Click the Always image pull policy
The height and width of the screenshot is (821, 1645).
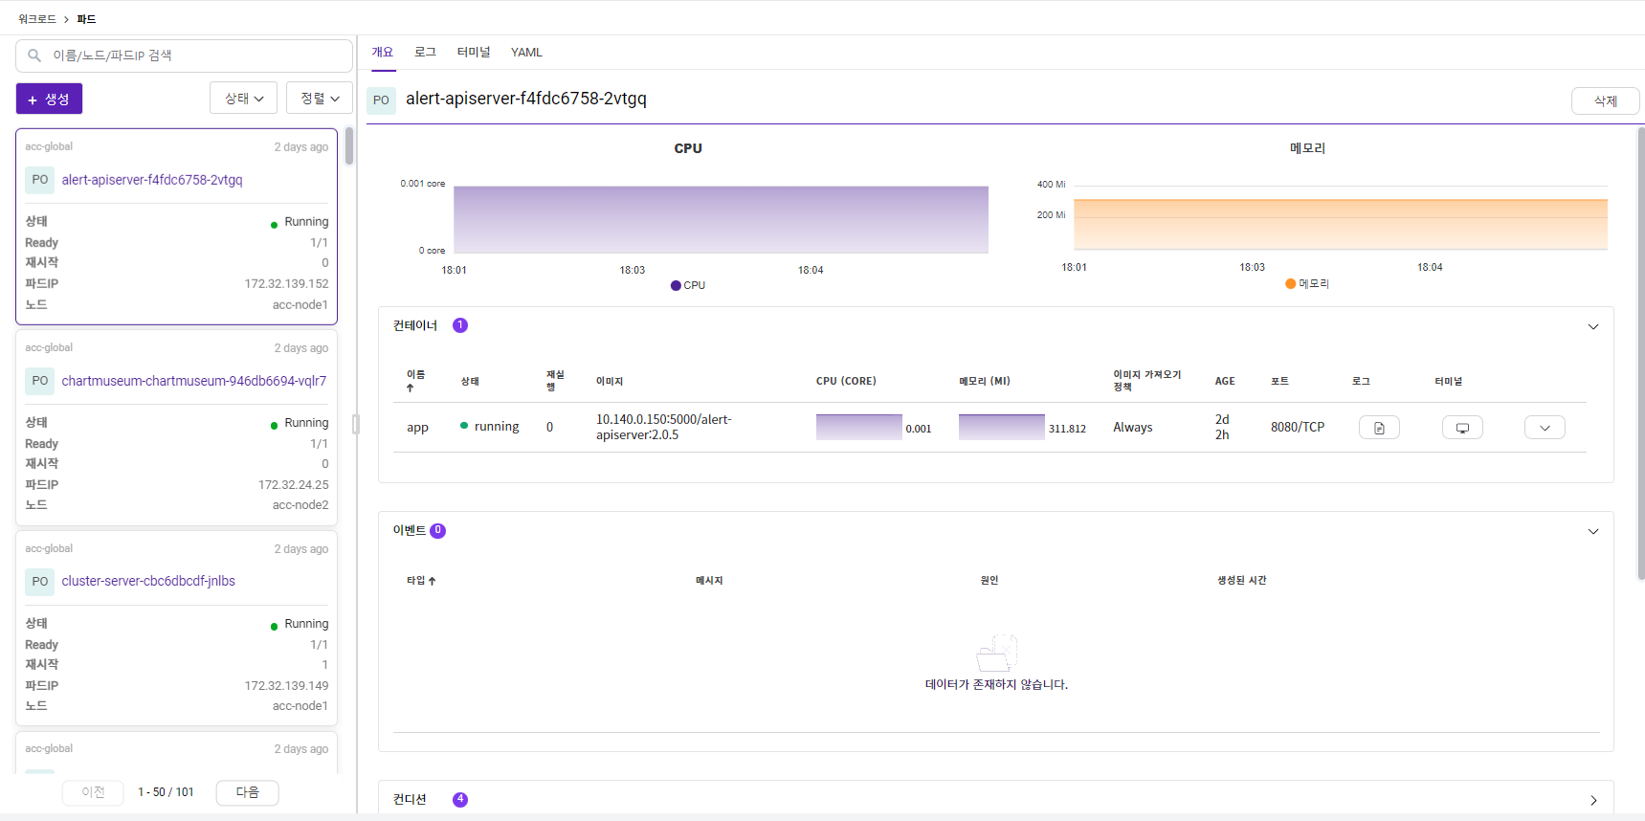pos(1133,428)
